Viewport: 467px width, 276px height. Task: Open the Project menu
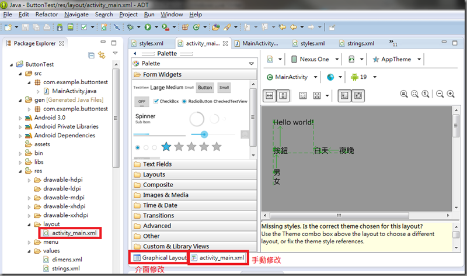click(128, 14)
